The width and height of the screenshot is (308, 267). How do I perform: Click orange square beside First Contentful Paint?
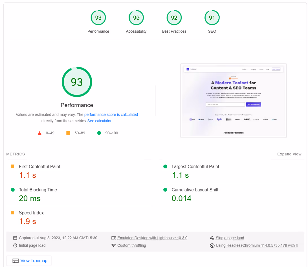pos(12,166)
